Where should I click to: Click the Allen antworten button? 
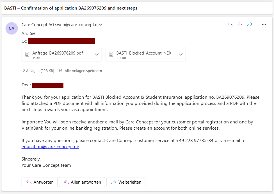click(x=82, y=182)
